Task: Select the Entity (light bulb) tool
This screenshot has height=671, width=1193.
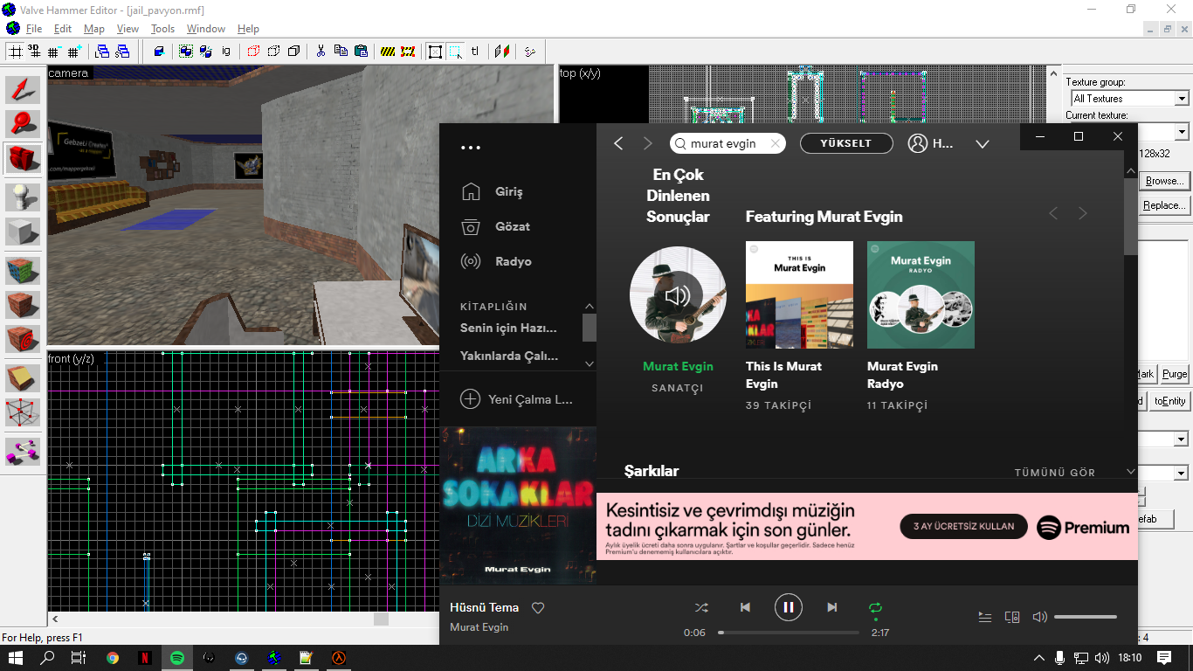Action: coord(23,197)
